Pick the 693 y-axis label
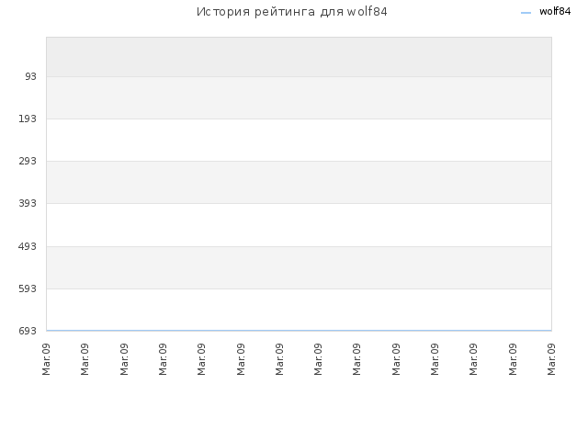The height and width of the screenshot is (441, 588). pos(28,331)
